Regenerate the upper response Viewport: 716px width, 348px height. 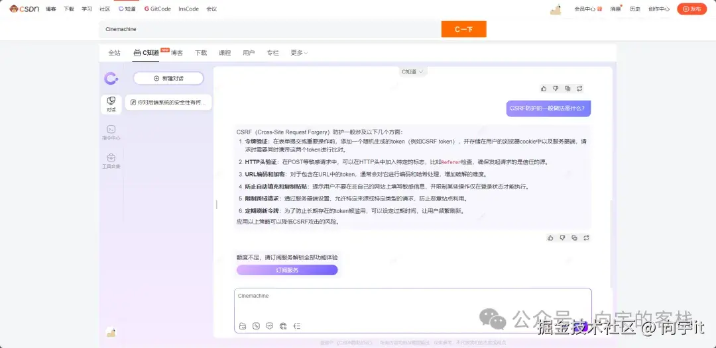[579, 89]
